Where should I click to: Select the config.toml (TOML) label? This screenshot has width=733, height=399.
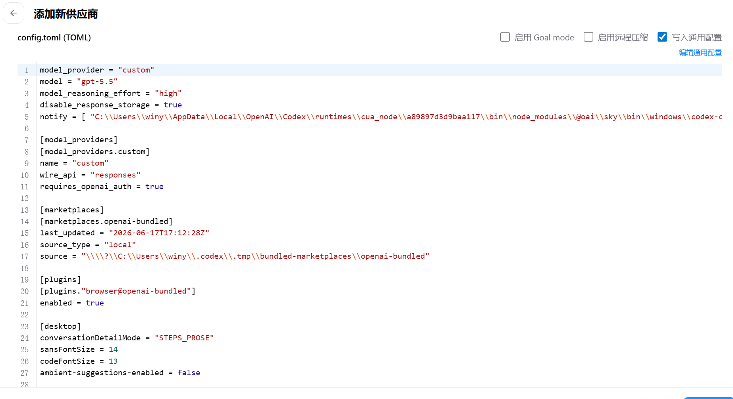point(54,38)
